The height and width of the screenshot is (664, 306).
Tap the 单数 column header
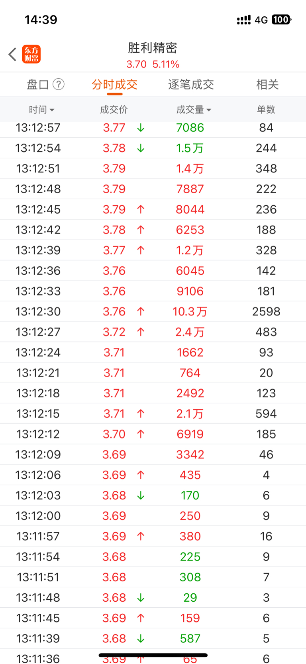tap(266, 109)
